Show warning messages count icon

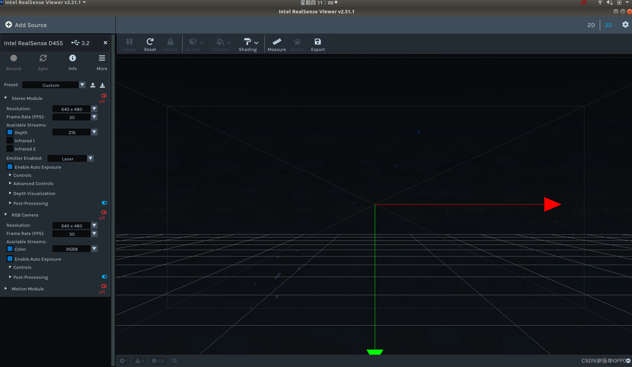tap(139, 361)
